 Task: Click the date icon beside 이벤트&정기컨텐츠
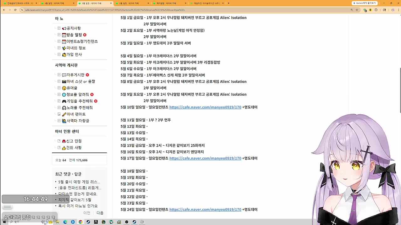[x=64, y=42]
